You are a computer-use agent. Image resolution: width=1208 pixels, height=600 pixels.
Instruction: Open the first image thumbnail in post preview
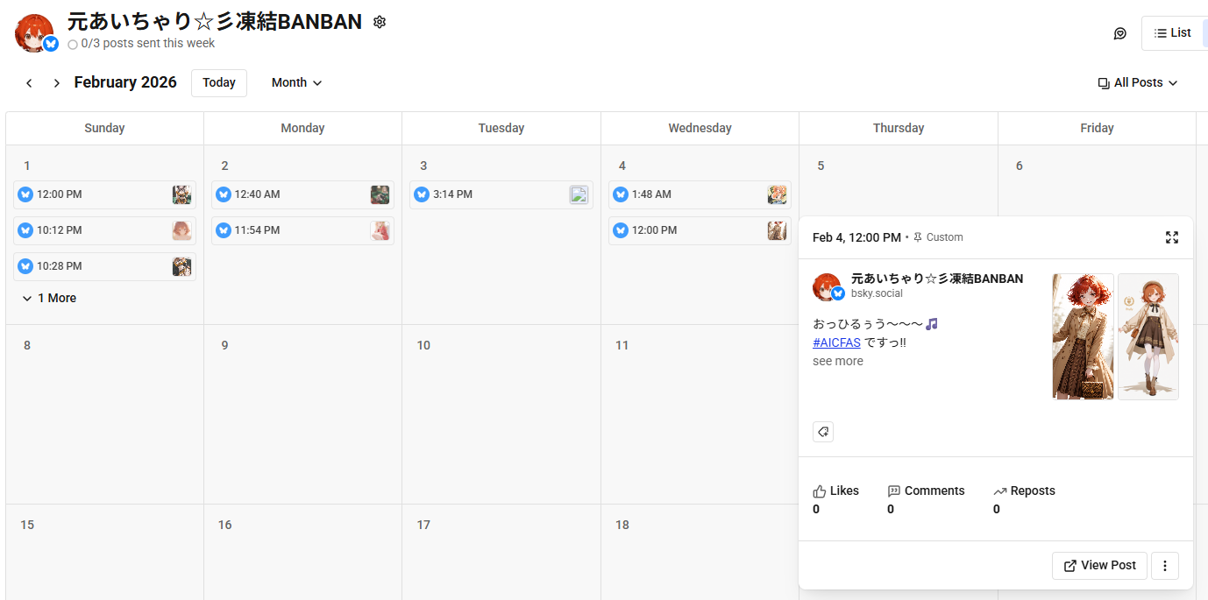[1083, 336]
